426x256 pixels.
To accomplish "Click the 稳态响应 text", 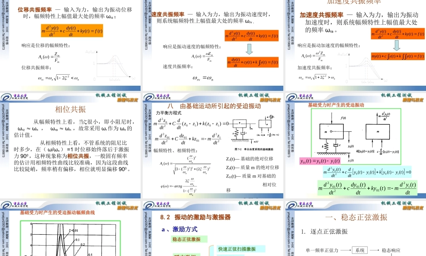I will [391, 250].
